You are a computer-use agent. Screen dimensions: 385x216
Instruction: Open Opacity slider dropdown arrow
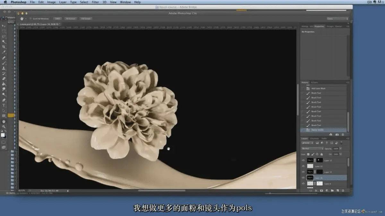point(340,148)
